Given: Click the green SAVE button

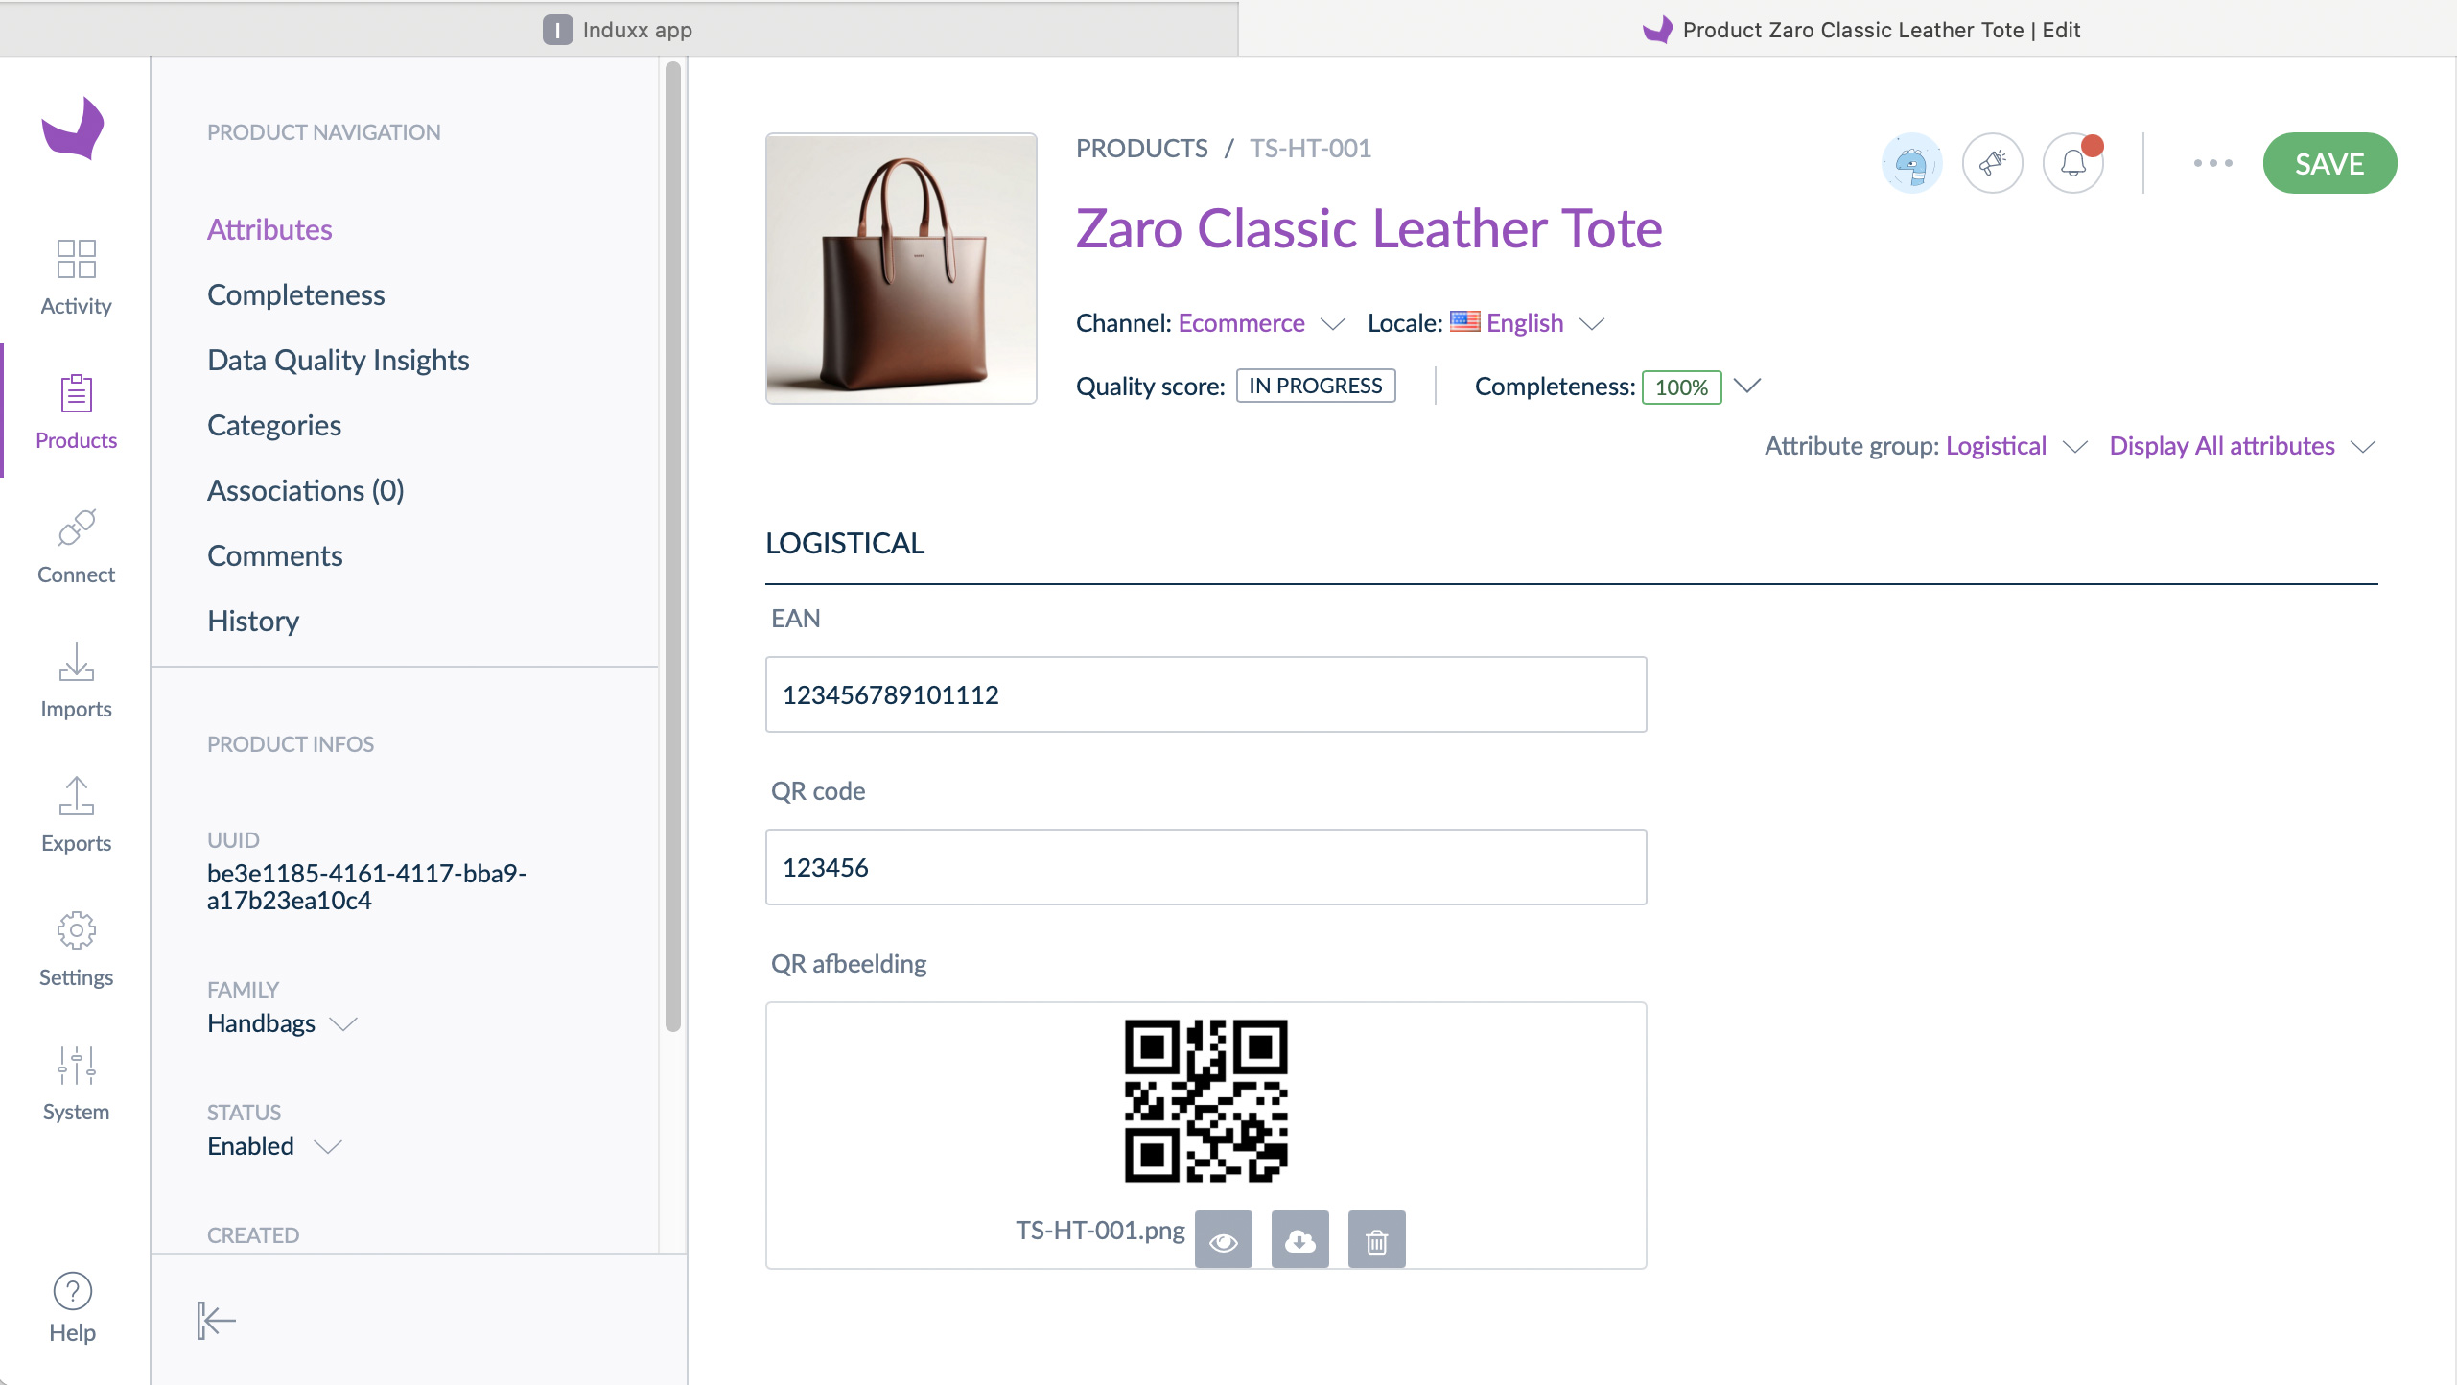Looking at the screenshot, I should pyautogui.click(x=2329, y=163).
